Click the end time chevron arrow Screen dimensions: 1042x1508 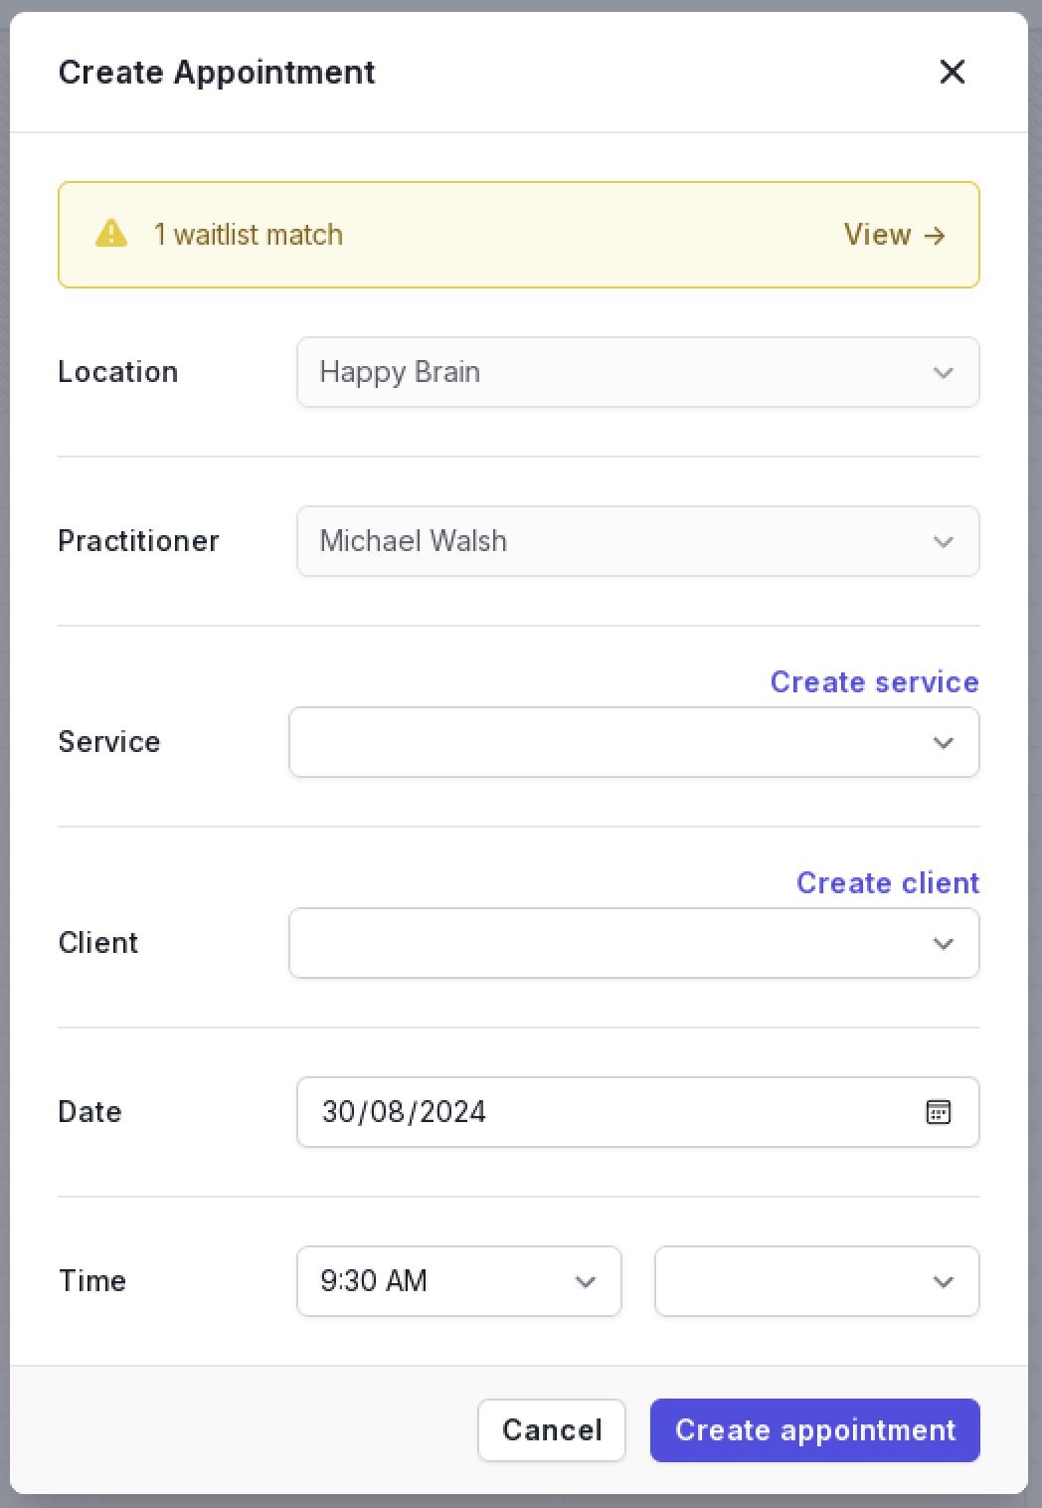pos(943,1282)
